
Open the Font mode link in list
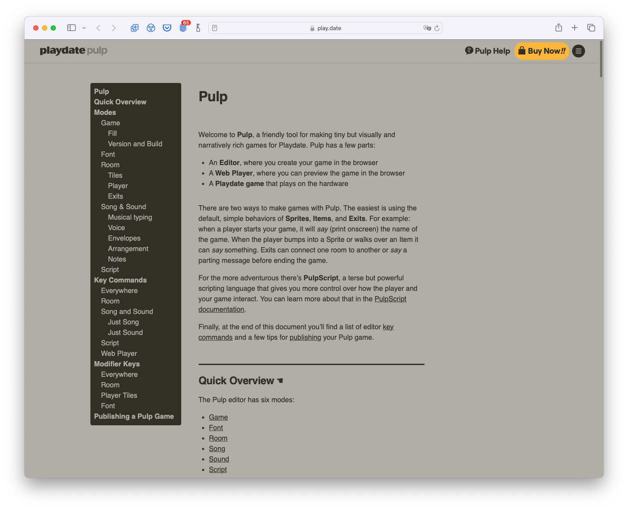[x=216, y=427]
